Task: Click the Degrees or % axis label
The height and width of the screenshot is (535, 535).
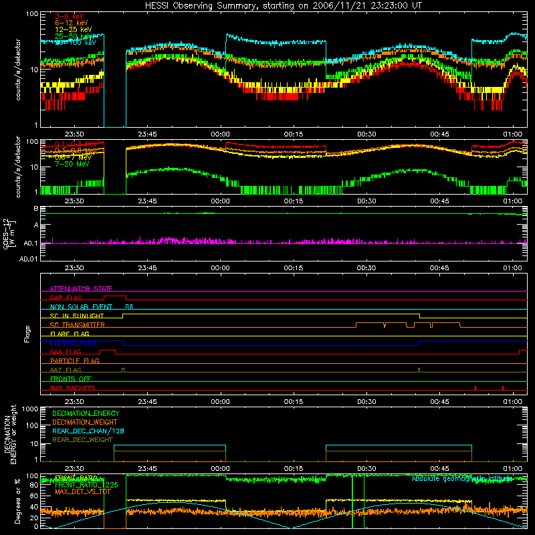Action: tap(17, 501)
